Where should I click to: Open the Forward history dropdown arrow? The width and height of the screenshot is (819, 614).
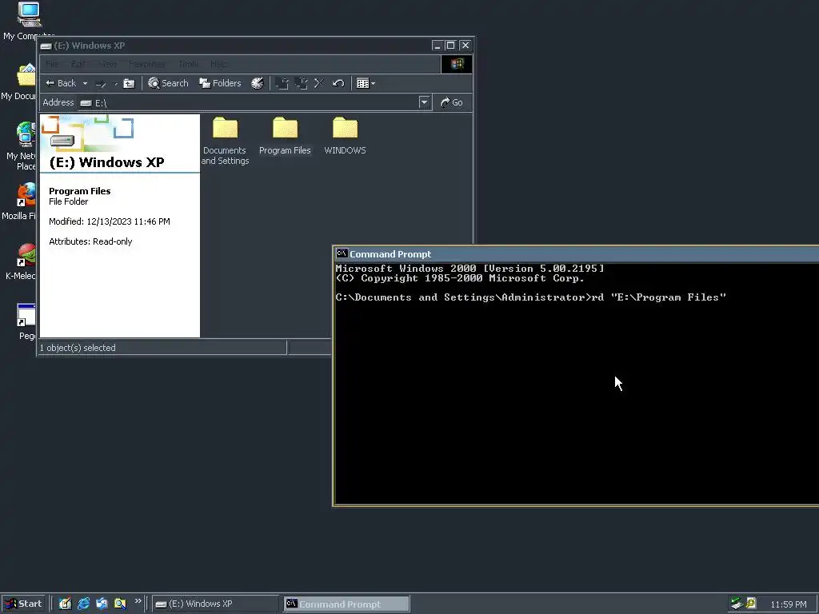116,83
